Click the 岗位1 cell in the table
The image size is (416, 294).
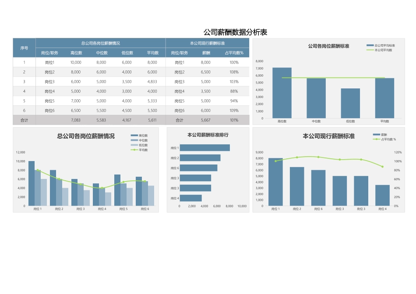[51, 62]
